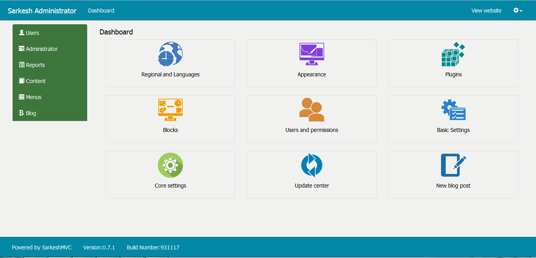Click the New blog post label
Screen dimensions: 536x258
click(x=453, y=186)
